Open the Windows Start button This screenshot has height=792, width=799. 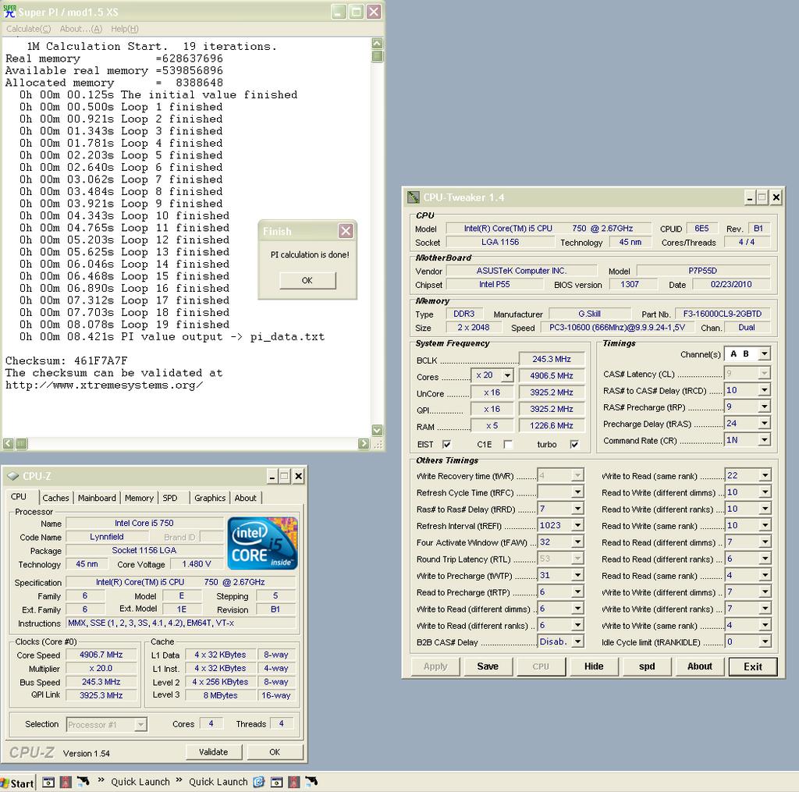click(x=18, y=783)
